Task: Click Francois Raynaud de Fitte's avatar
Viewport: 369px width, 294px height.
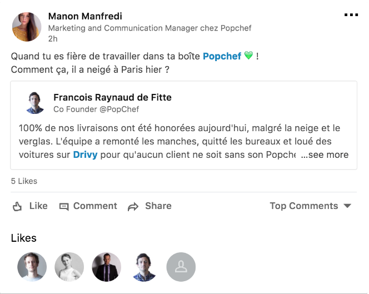Action: coord(36,103)
